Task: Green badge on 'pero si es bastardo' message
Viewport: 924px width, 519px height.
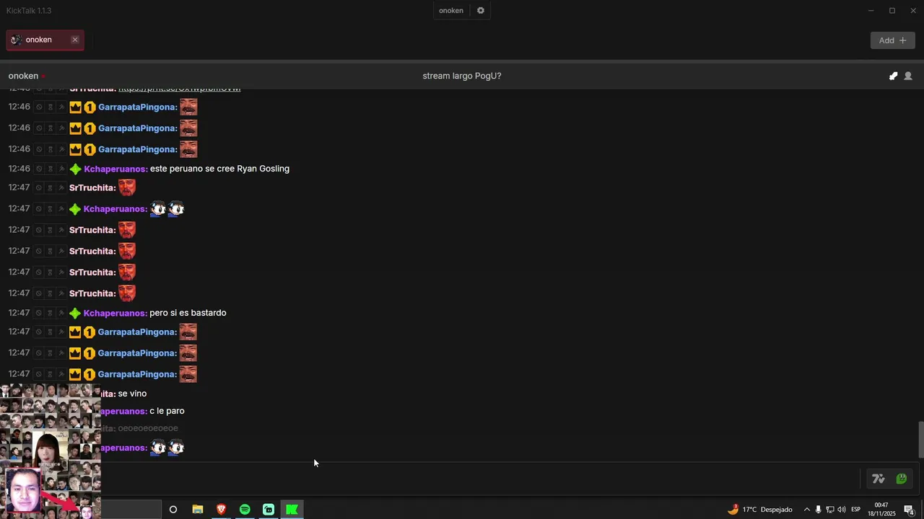Action: pos(75,314)
